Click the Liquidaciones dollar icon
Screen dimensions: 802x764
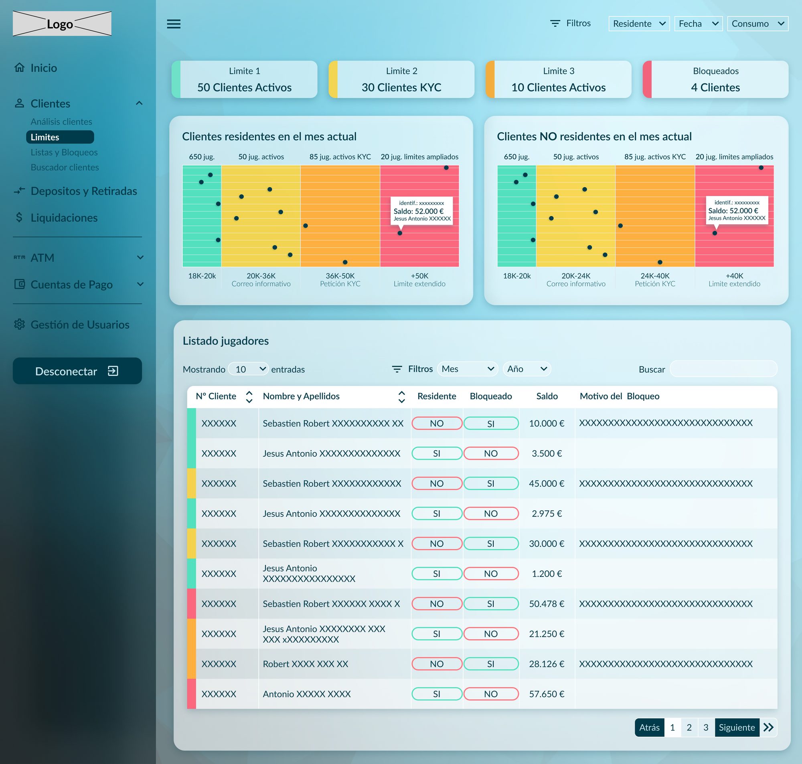tap(19, 218)
